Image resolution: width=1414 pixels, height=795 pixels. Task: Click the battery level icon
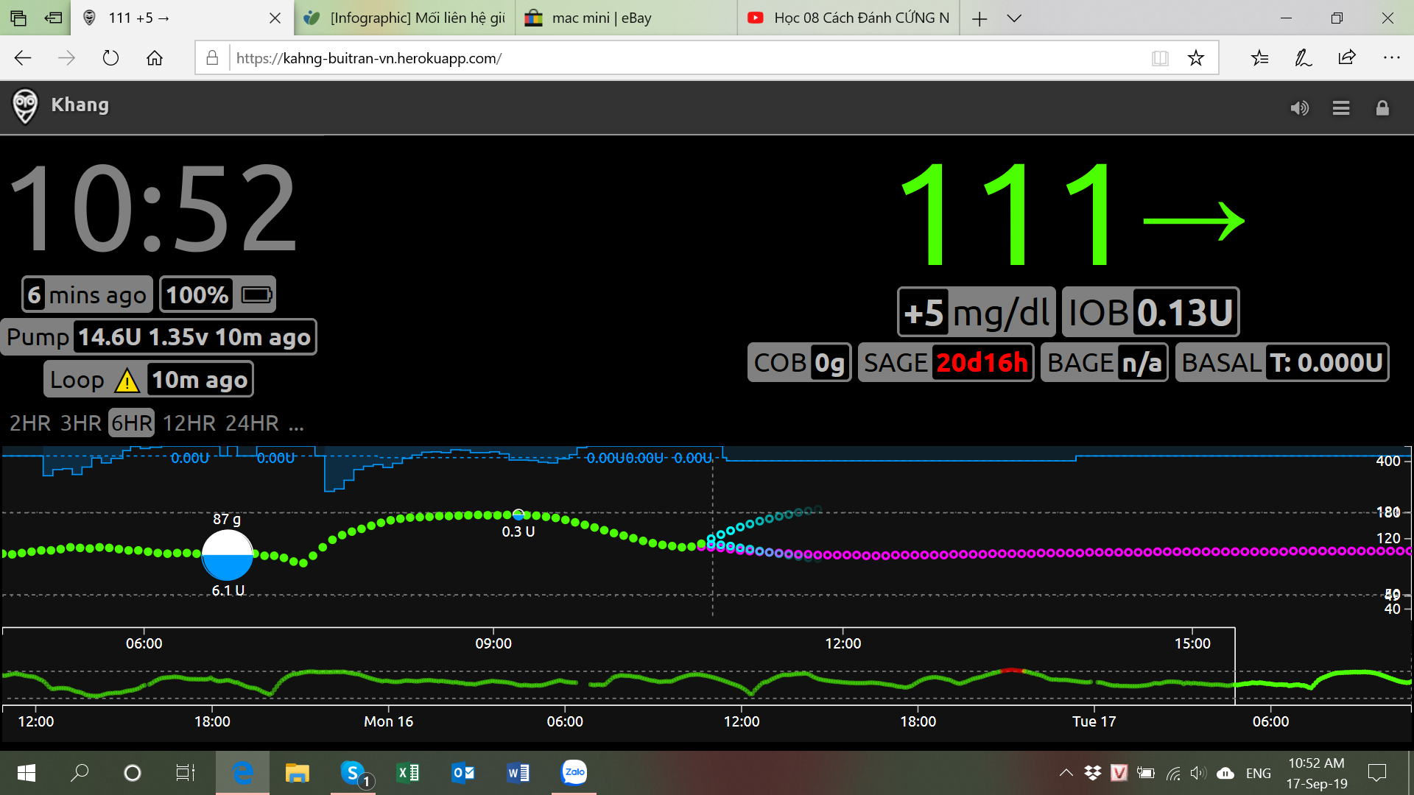coord(257,295)
